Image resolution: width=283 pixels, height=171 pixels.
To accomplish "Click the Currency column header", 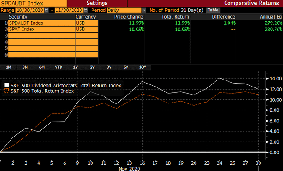I will [86, 17].
